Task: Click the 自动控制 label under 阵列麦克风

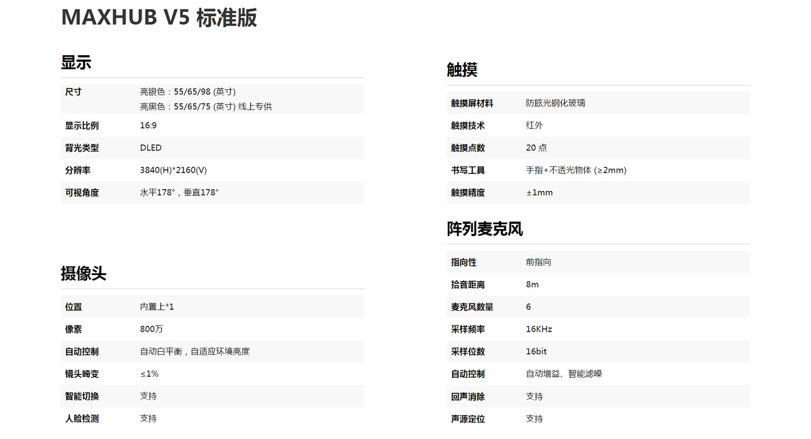Action: pos(468,374)
